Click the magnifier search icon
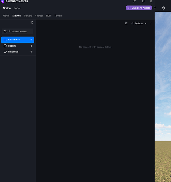 point(5,31)
